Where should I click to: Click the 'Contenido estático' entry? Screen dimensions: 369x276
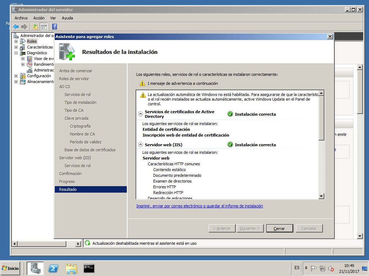169,170
